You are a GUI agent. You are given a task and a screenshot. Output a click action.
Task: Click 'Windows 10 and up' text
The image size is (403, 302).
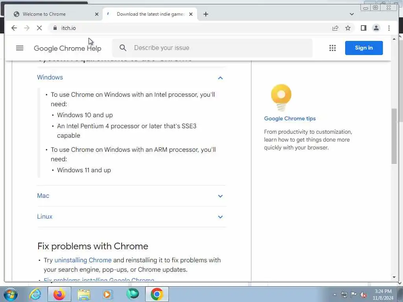pyautogui.click(x=85, y=115)
